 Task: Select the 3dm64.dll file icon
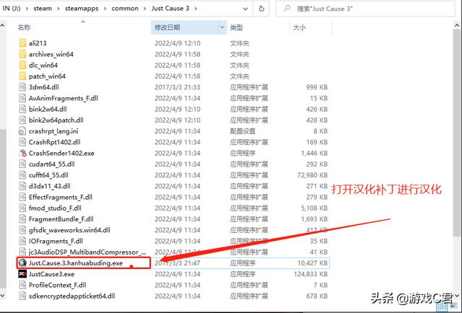(22, 87)
